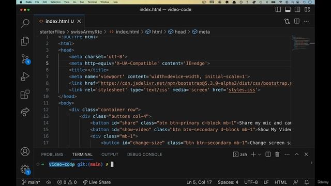Open editor More Actions ellipsis
The width and height of the screenshot is (331, 186).
(306, 21)
